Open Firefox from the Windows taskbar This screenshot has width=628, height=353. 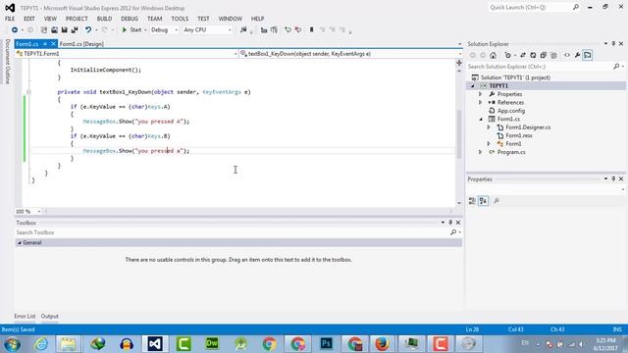point(383,343)
